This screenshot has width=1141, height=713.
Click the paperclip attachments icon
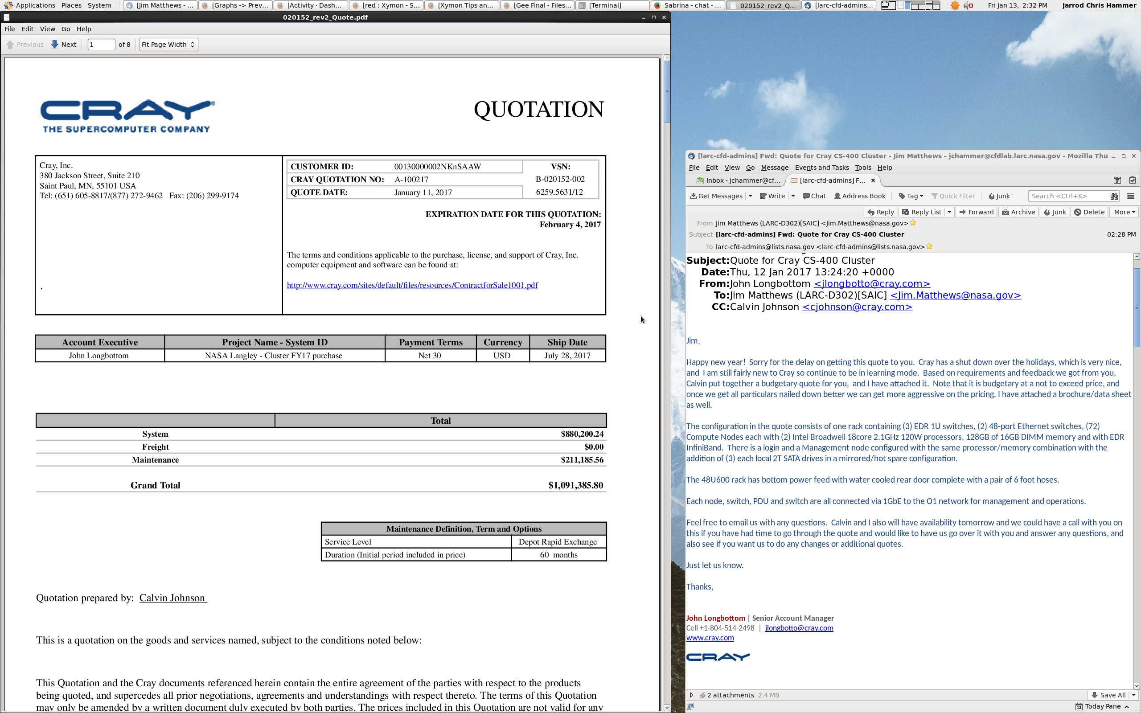pyautogui.click(x=702, y=695)
